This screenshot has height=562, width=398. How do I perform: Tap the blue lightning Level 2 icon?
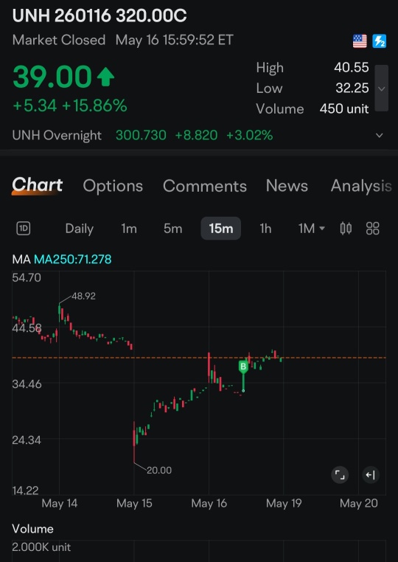[x=380, y=41]
